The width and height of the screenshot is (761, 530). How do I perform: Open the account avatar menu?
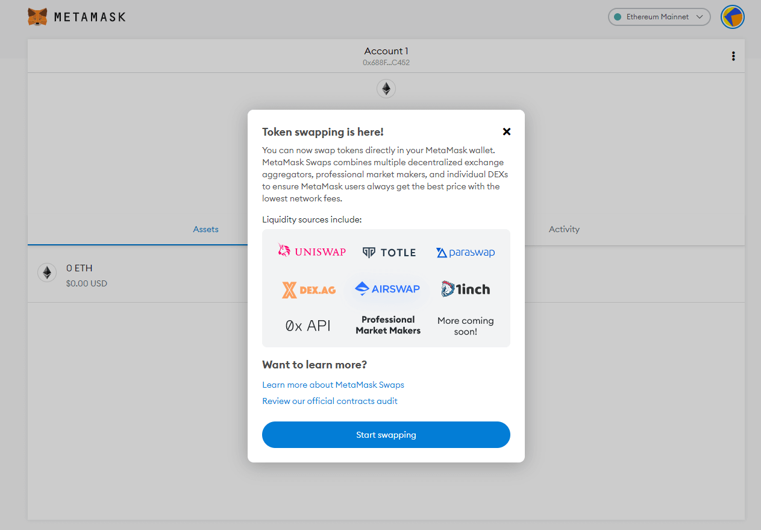click(733, 17)
